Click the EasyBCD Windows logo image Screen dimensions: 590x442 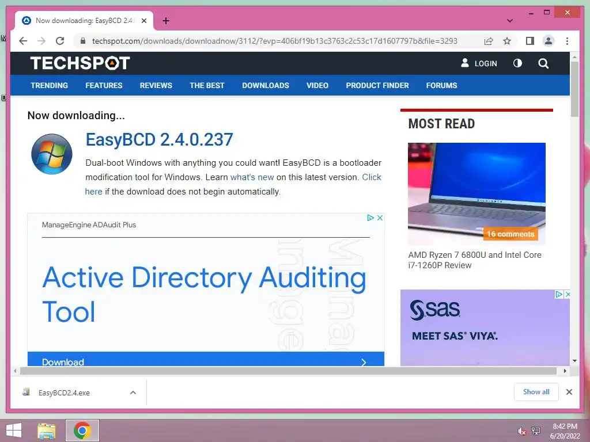click(x=51, y=154)
